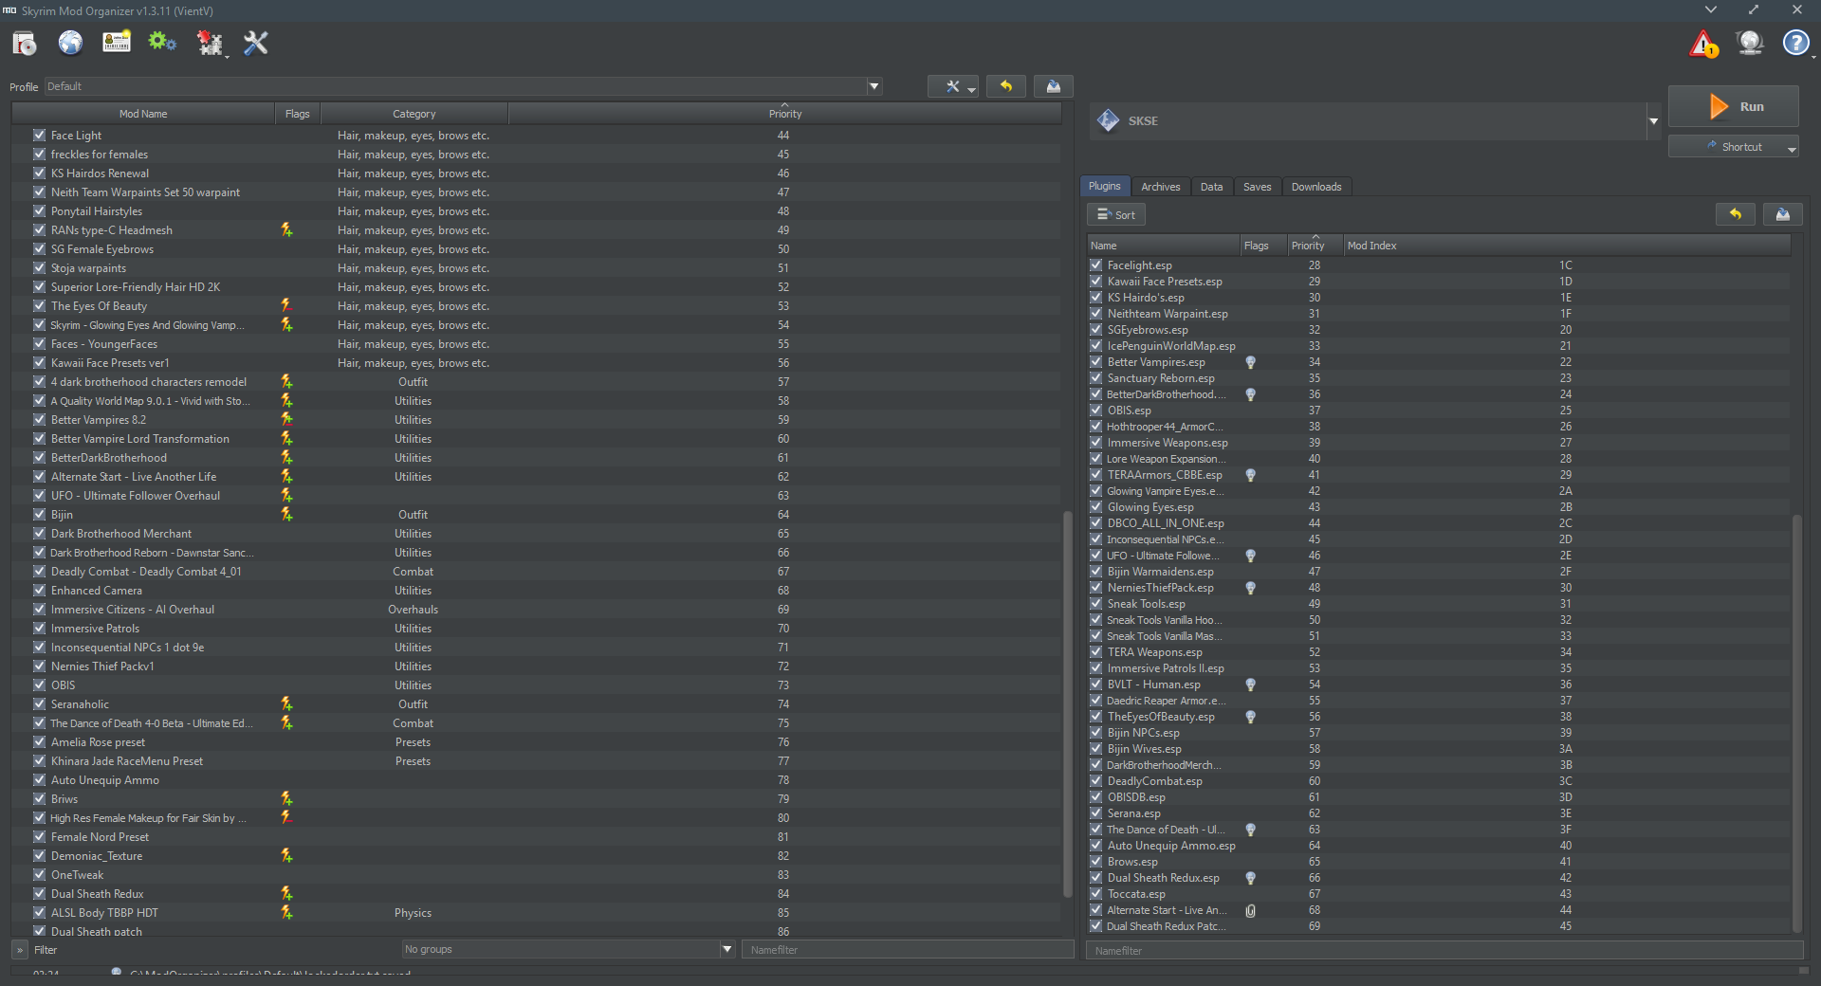
Task: Disable the OBIS.esp plugin checkbox
Action: [1096, 411]
